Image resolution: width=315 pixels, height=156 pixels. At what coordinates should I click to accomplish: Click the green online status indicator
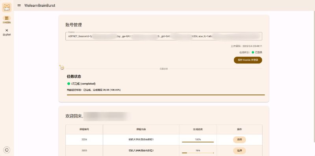pos(253,52)
